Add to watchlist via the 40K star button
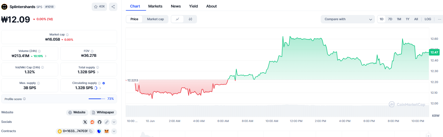Screen dimensions: 443x137 (x=99, y=7)
